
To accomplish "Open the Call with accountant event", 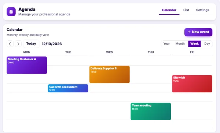I will point(68,88).
